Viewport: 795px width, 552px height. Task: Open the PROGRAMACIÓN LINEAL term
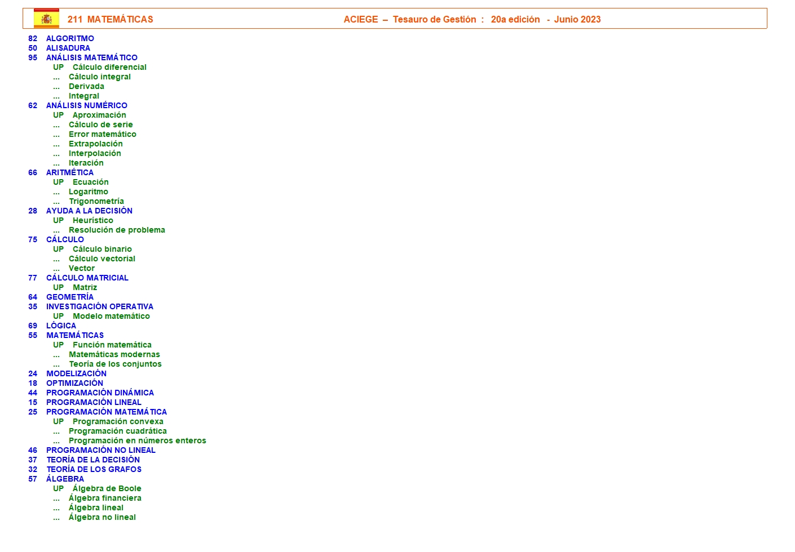point(94,402)
